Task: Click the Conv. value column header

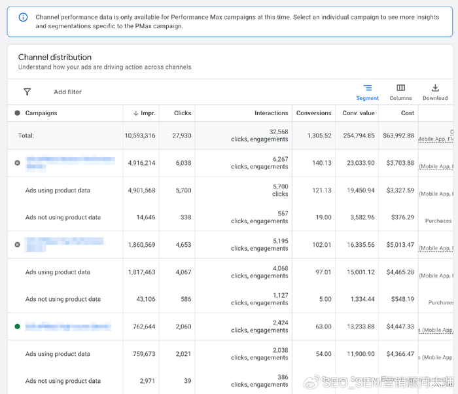Action: point(359,113)
